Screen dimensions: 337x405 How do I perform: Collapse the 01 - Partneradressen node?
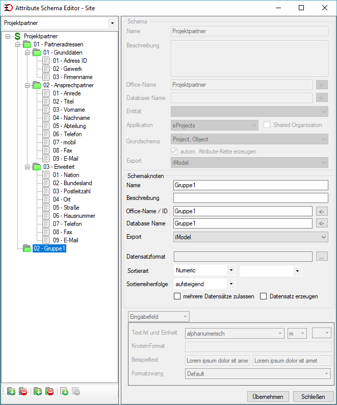(x=17, y=45)
